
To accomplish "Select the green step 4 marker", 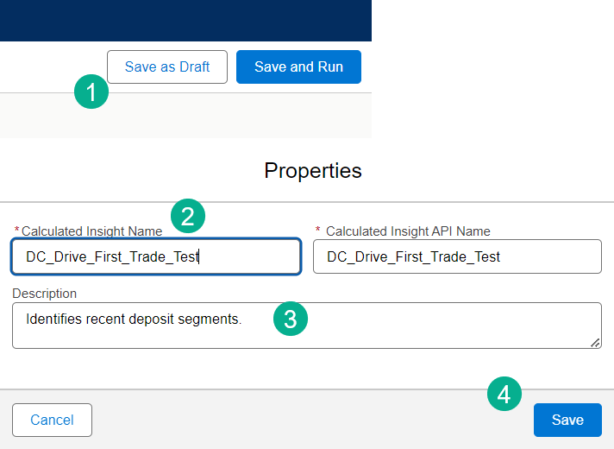I will 504,394.
